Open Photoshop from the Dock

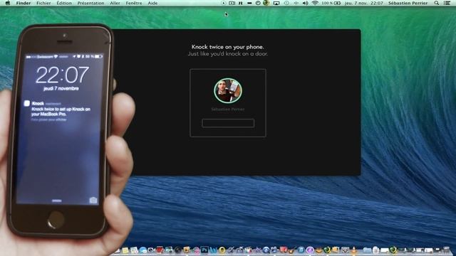click(x=204, y=250)
